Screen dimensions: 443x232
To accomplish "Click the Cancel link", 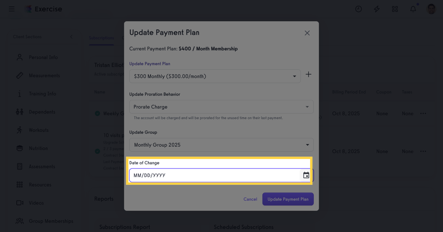I will 250,199.
